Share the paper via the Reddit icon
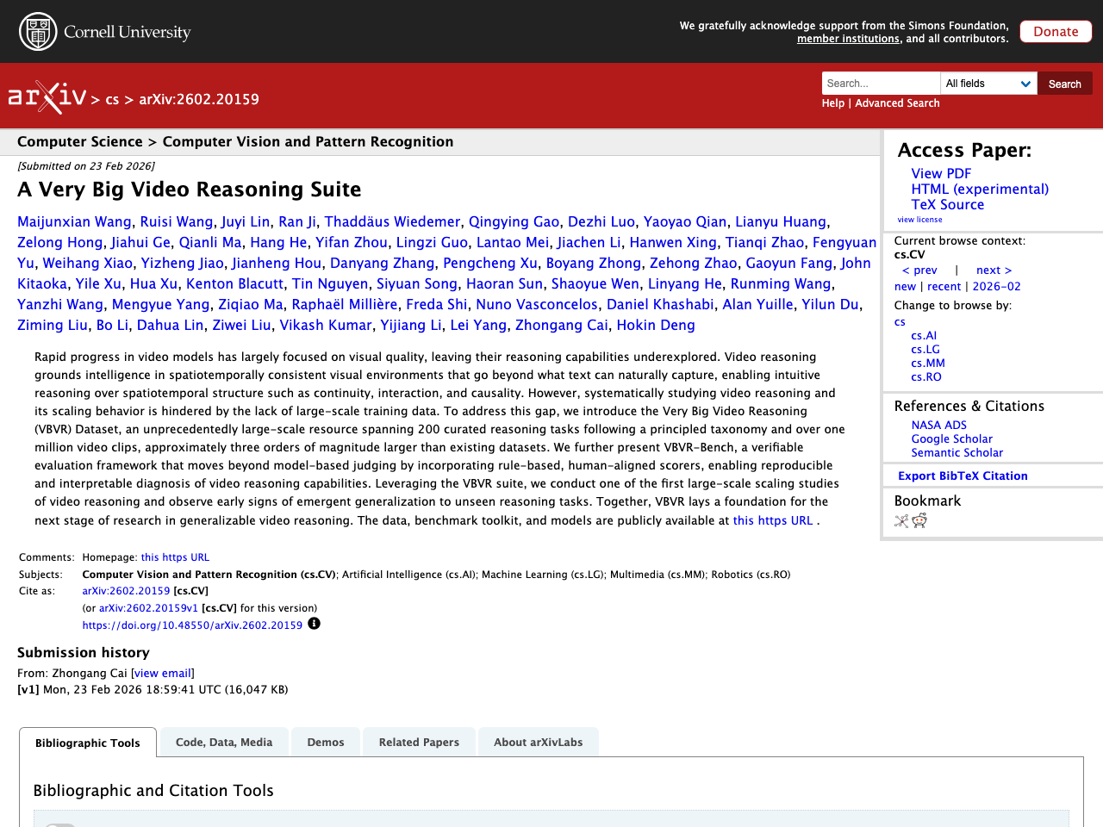Image resolution: width=1103 pixels, height=827 pixels. (x=919, y=520)
